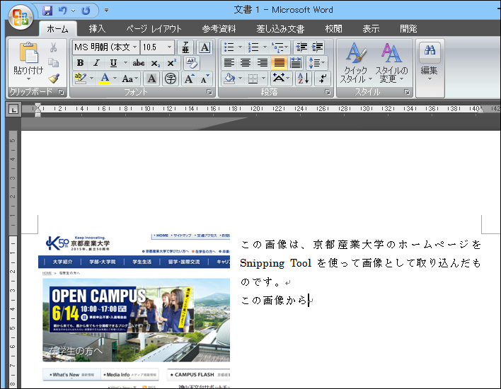
Task: Toggle show formatting marks
Action: click(323, 79)
